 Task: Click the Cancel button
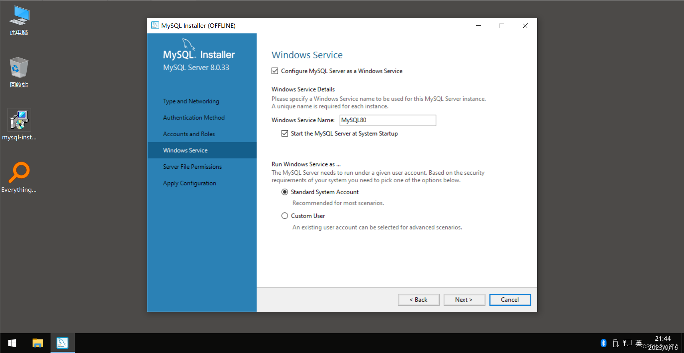tap(510, 300)
